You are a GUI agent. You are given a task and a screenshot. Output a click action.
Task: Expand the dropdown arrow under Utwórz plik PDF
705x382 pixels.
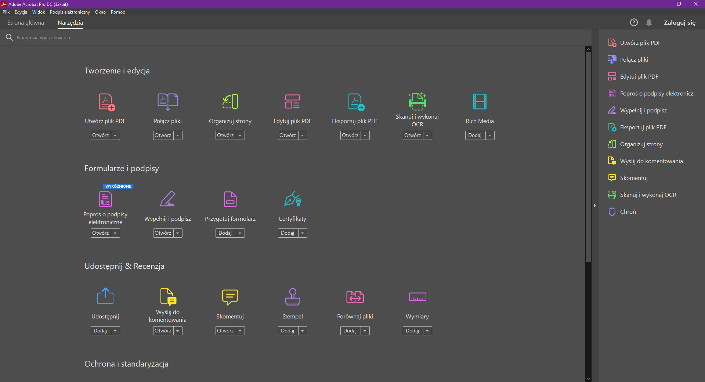[115, 136]
